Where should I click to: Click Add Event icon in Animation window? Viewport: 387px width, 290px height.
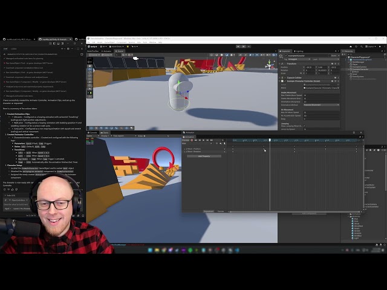pyautogui.click(x=224, y=143)
